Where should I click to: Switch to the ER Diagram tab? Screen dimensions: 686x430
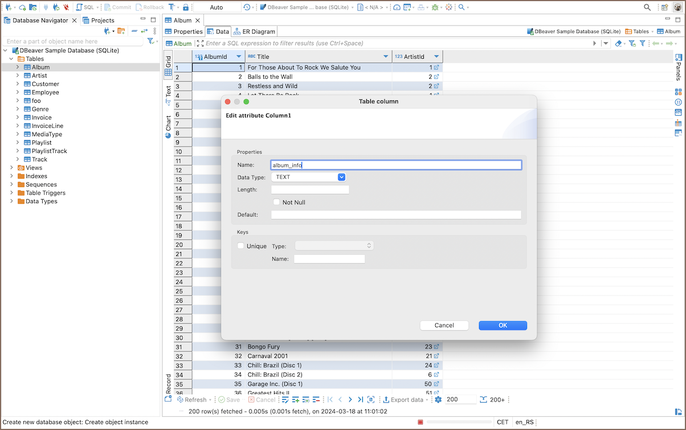point(255,32)
